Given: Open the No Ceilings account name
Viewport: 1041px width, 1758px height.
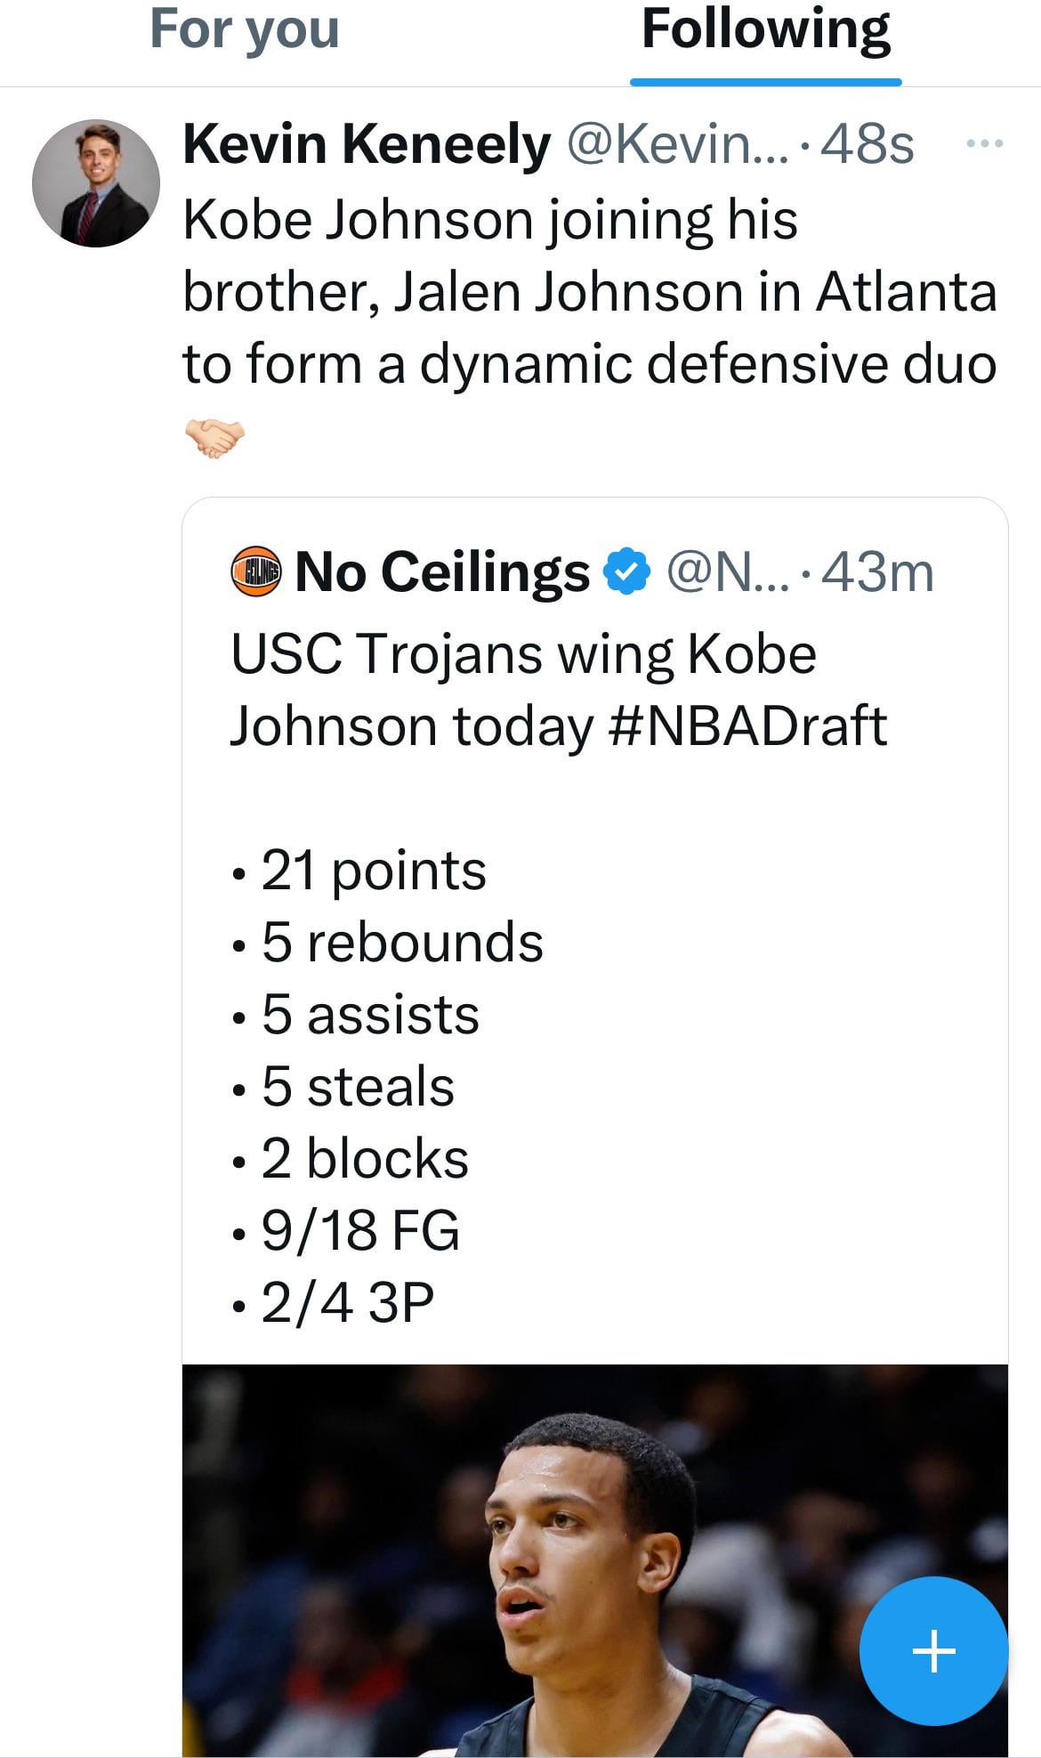Looking at the screenshot, I should coord(442,571).
